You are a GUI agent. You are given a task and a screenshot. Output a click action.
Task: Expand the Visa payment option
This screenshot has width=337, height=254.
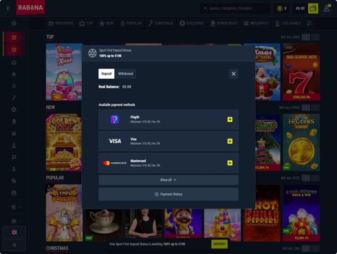tap(230, 141)
